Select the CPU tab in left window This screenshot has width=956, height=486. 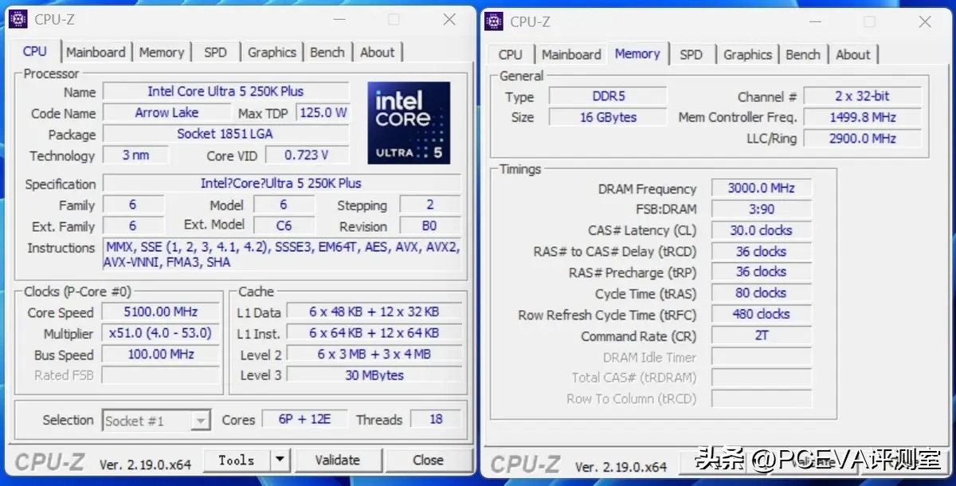[34, 51]
